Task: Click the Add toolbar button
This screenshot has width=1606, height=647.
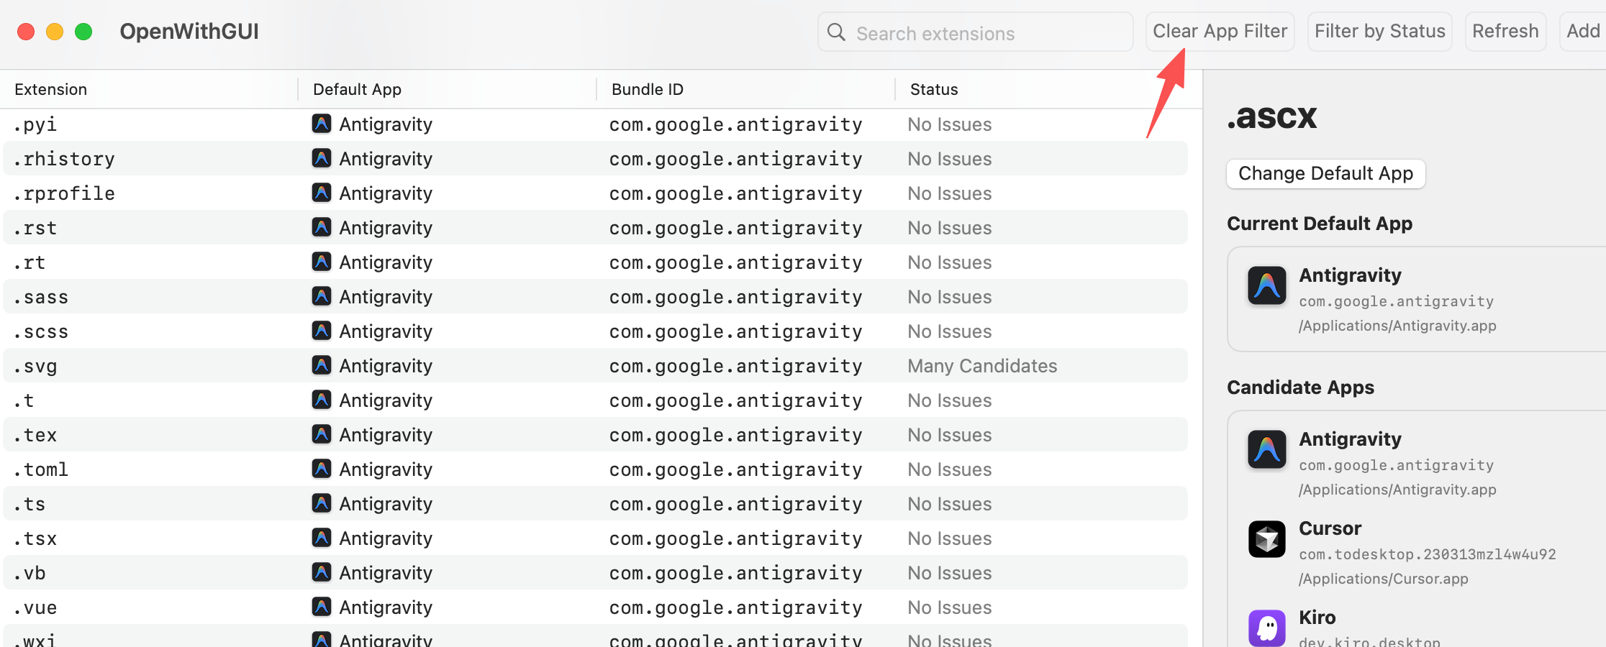Action: click(1583, 32)
